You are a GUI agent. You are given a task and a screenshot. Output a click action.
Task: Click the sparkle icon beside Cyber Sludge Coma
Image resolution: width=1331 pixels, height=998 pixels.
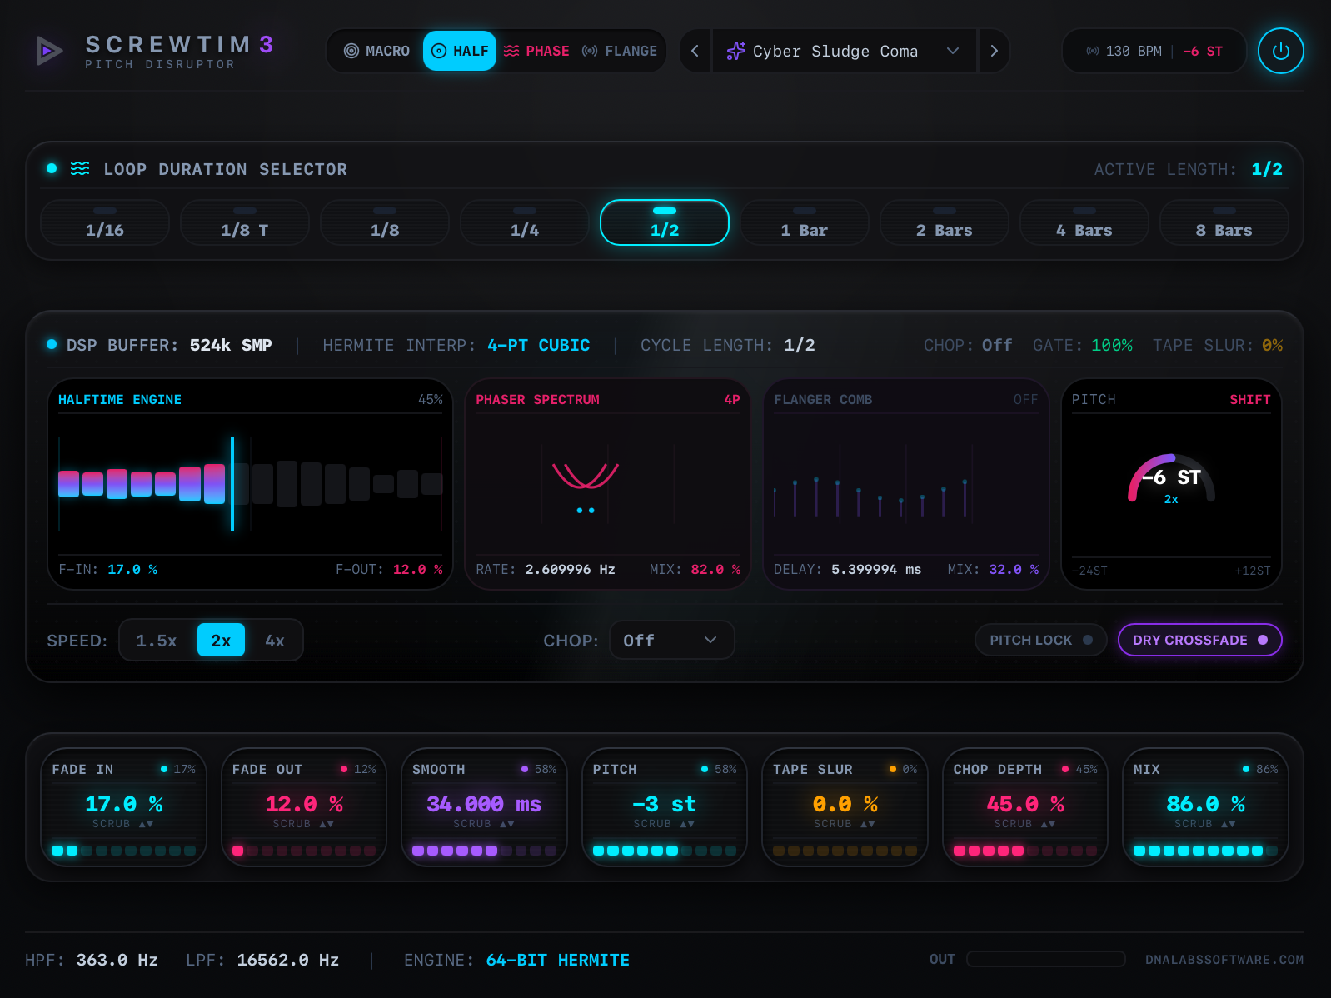(735, 51)
